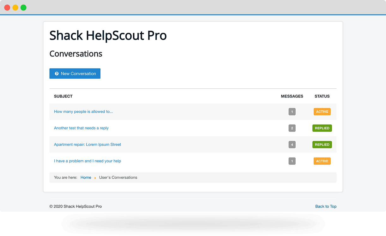Image resolution: width=386 pixels, height=236 pixels.
Task: Close the window with the red button
Action: pyautogui.click(x=7, y=8)
